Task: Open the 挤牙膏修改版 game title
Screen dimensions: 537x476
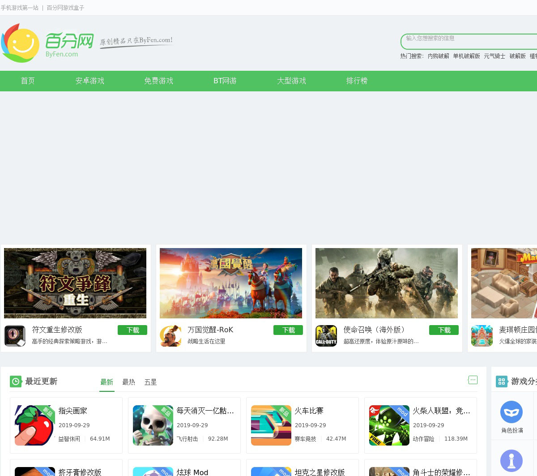Action: (80, 472)
